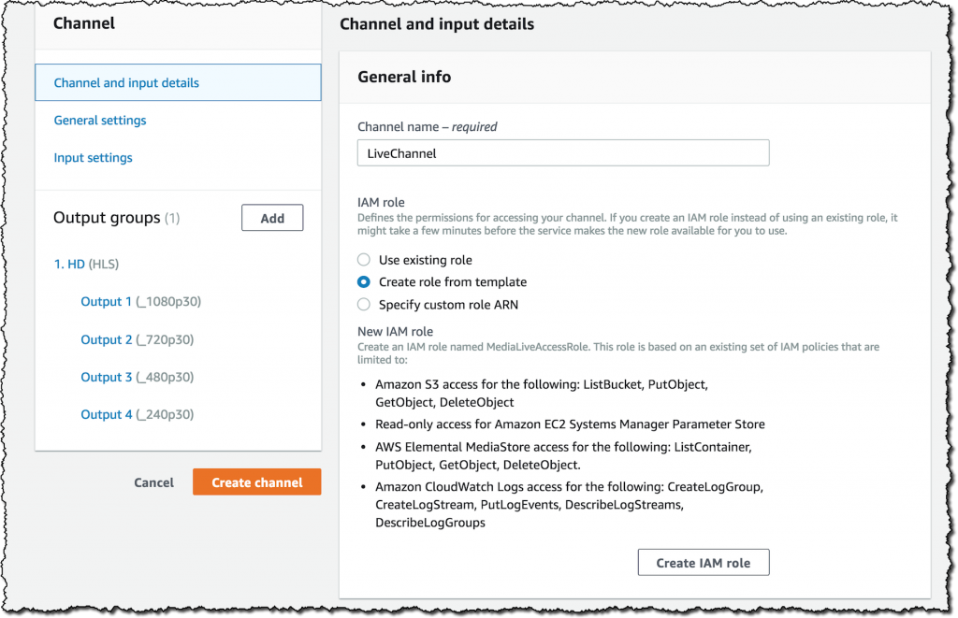
Task: Click the Create IAM role button
Action: click(x=704, y=563)
